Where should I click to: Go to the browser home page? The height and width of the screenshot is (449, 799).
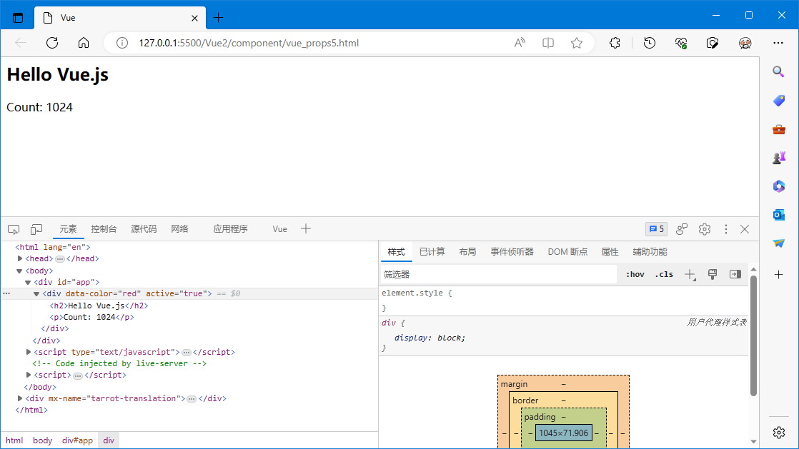[84, 43]
